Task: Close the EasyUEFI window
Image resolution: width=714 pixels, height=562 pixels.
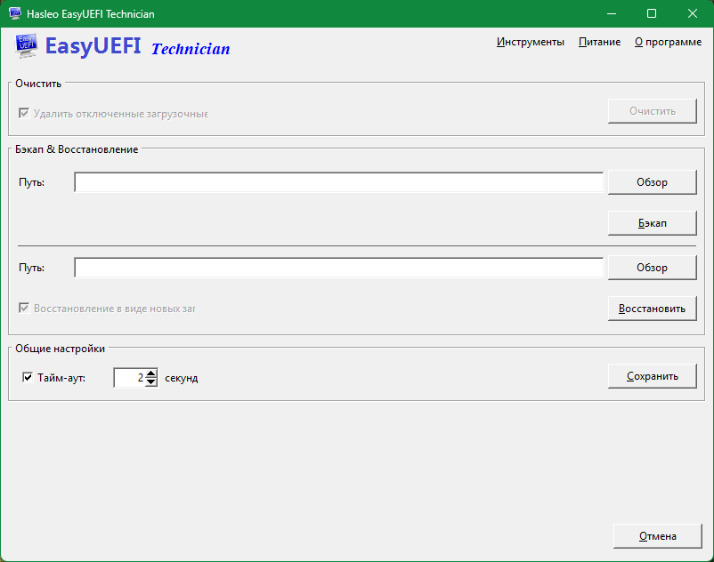Action: (693, 13)
